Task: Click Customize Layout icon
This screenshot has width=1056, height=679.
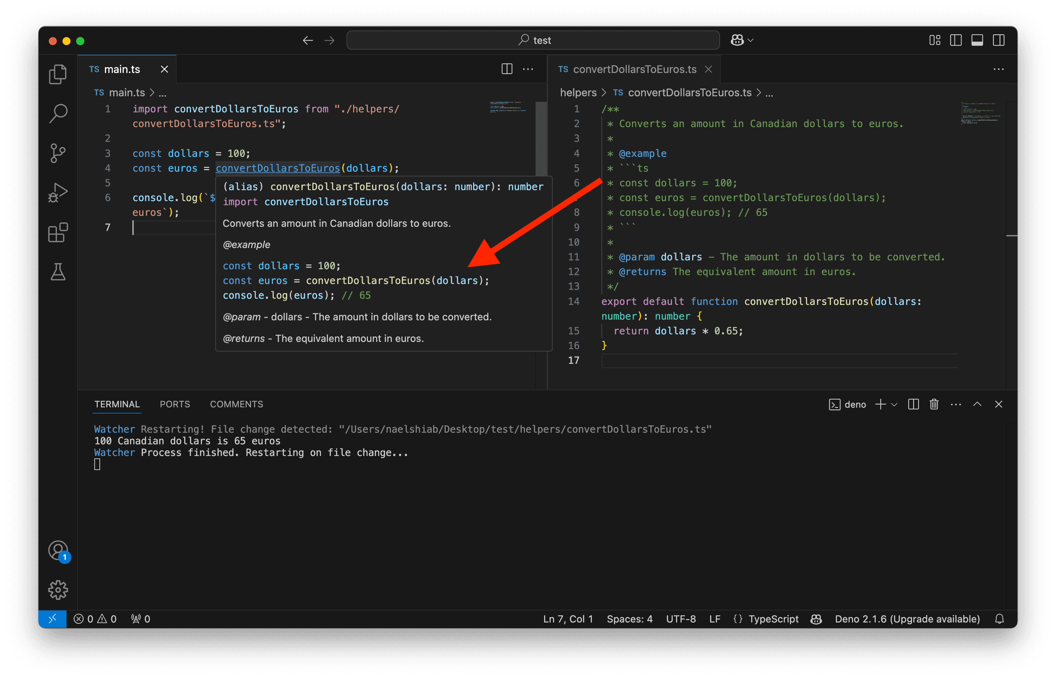Action: point(935,40)
